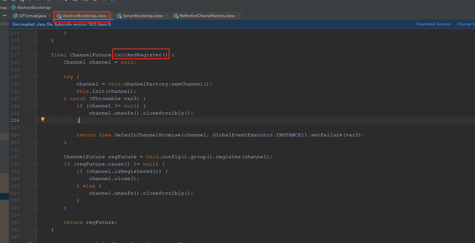Click the Throwable type on line 223
Screen dimensions: 475x243
pyautogui.click(x=106, y=99)
